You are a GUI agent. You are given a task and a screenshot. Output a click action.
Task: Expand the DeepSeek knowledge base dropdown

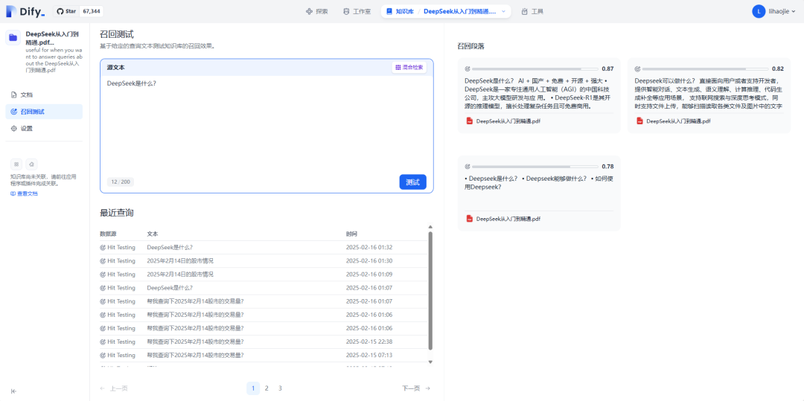coord(503,11)
